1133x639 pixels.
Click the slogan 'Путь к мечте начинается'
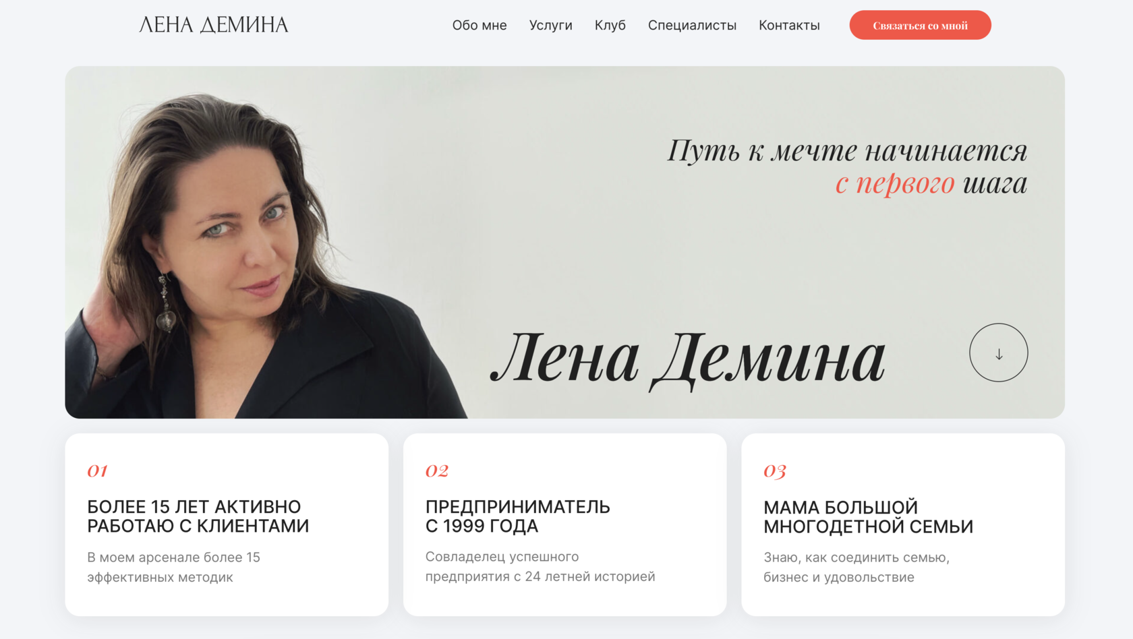[847, 150]
